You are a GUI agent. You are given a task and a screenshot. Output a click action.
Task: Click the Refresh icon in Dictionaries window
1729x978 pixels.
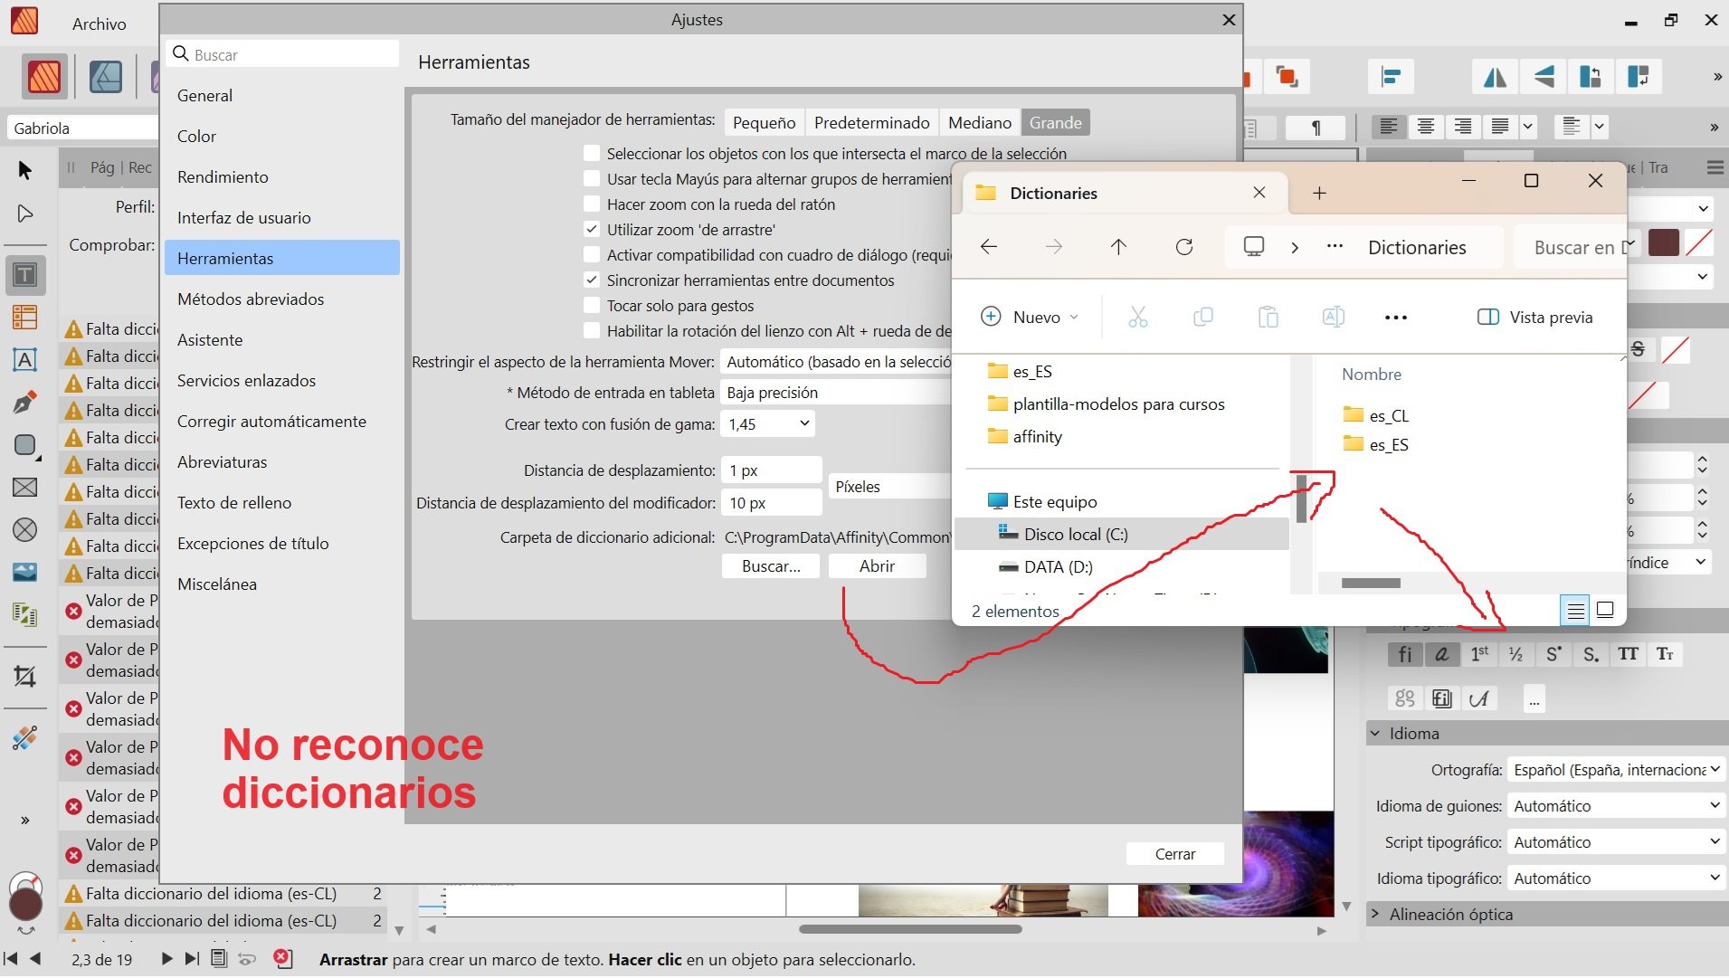click(1183, 247)
